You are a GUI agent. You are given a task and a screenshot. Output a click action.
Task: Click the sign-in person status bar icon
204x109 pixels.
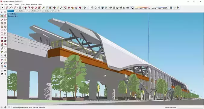9,107
